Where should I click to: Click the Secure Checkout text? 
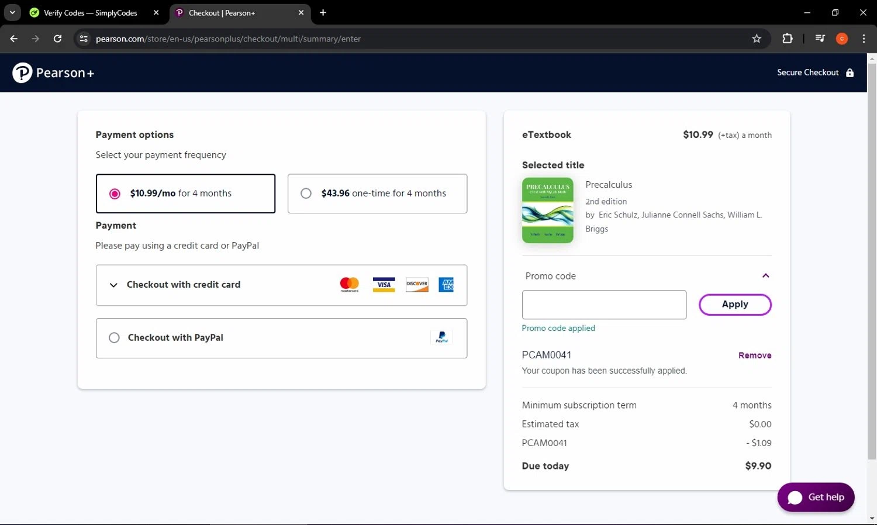pos(808,72)
